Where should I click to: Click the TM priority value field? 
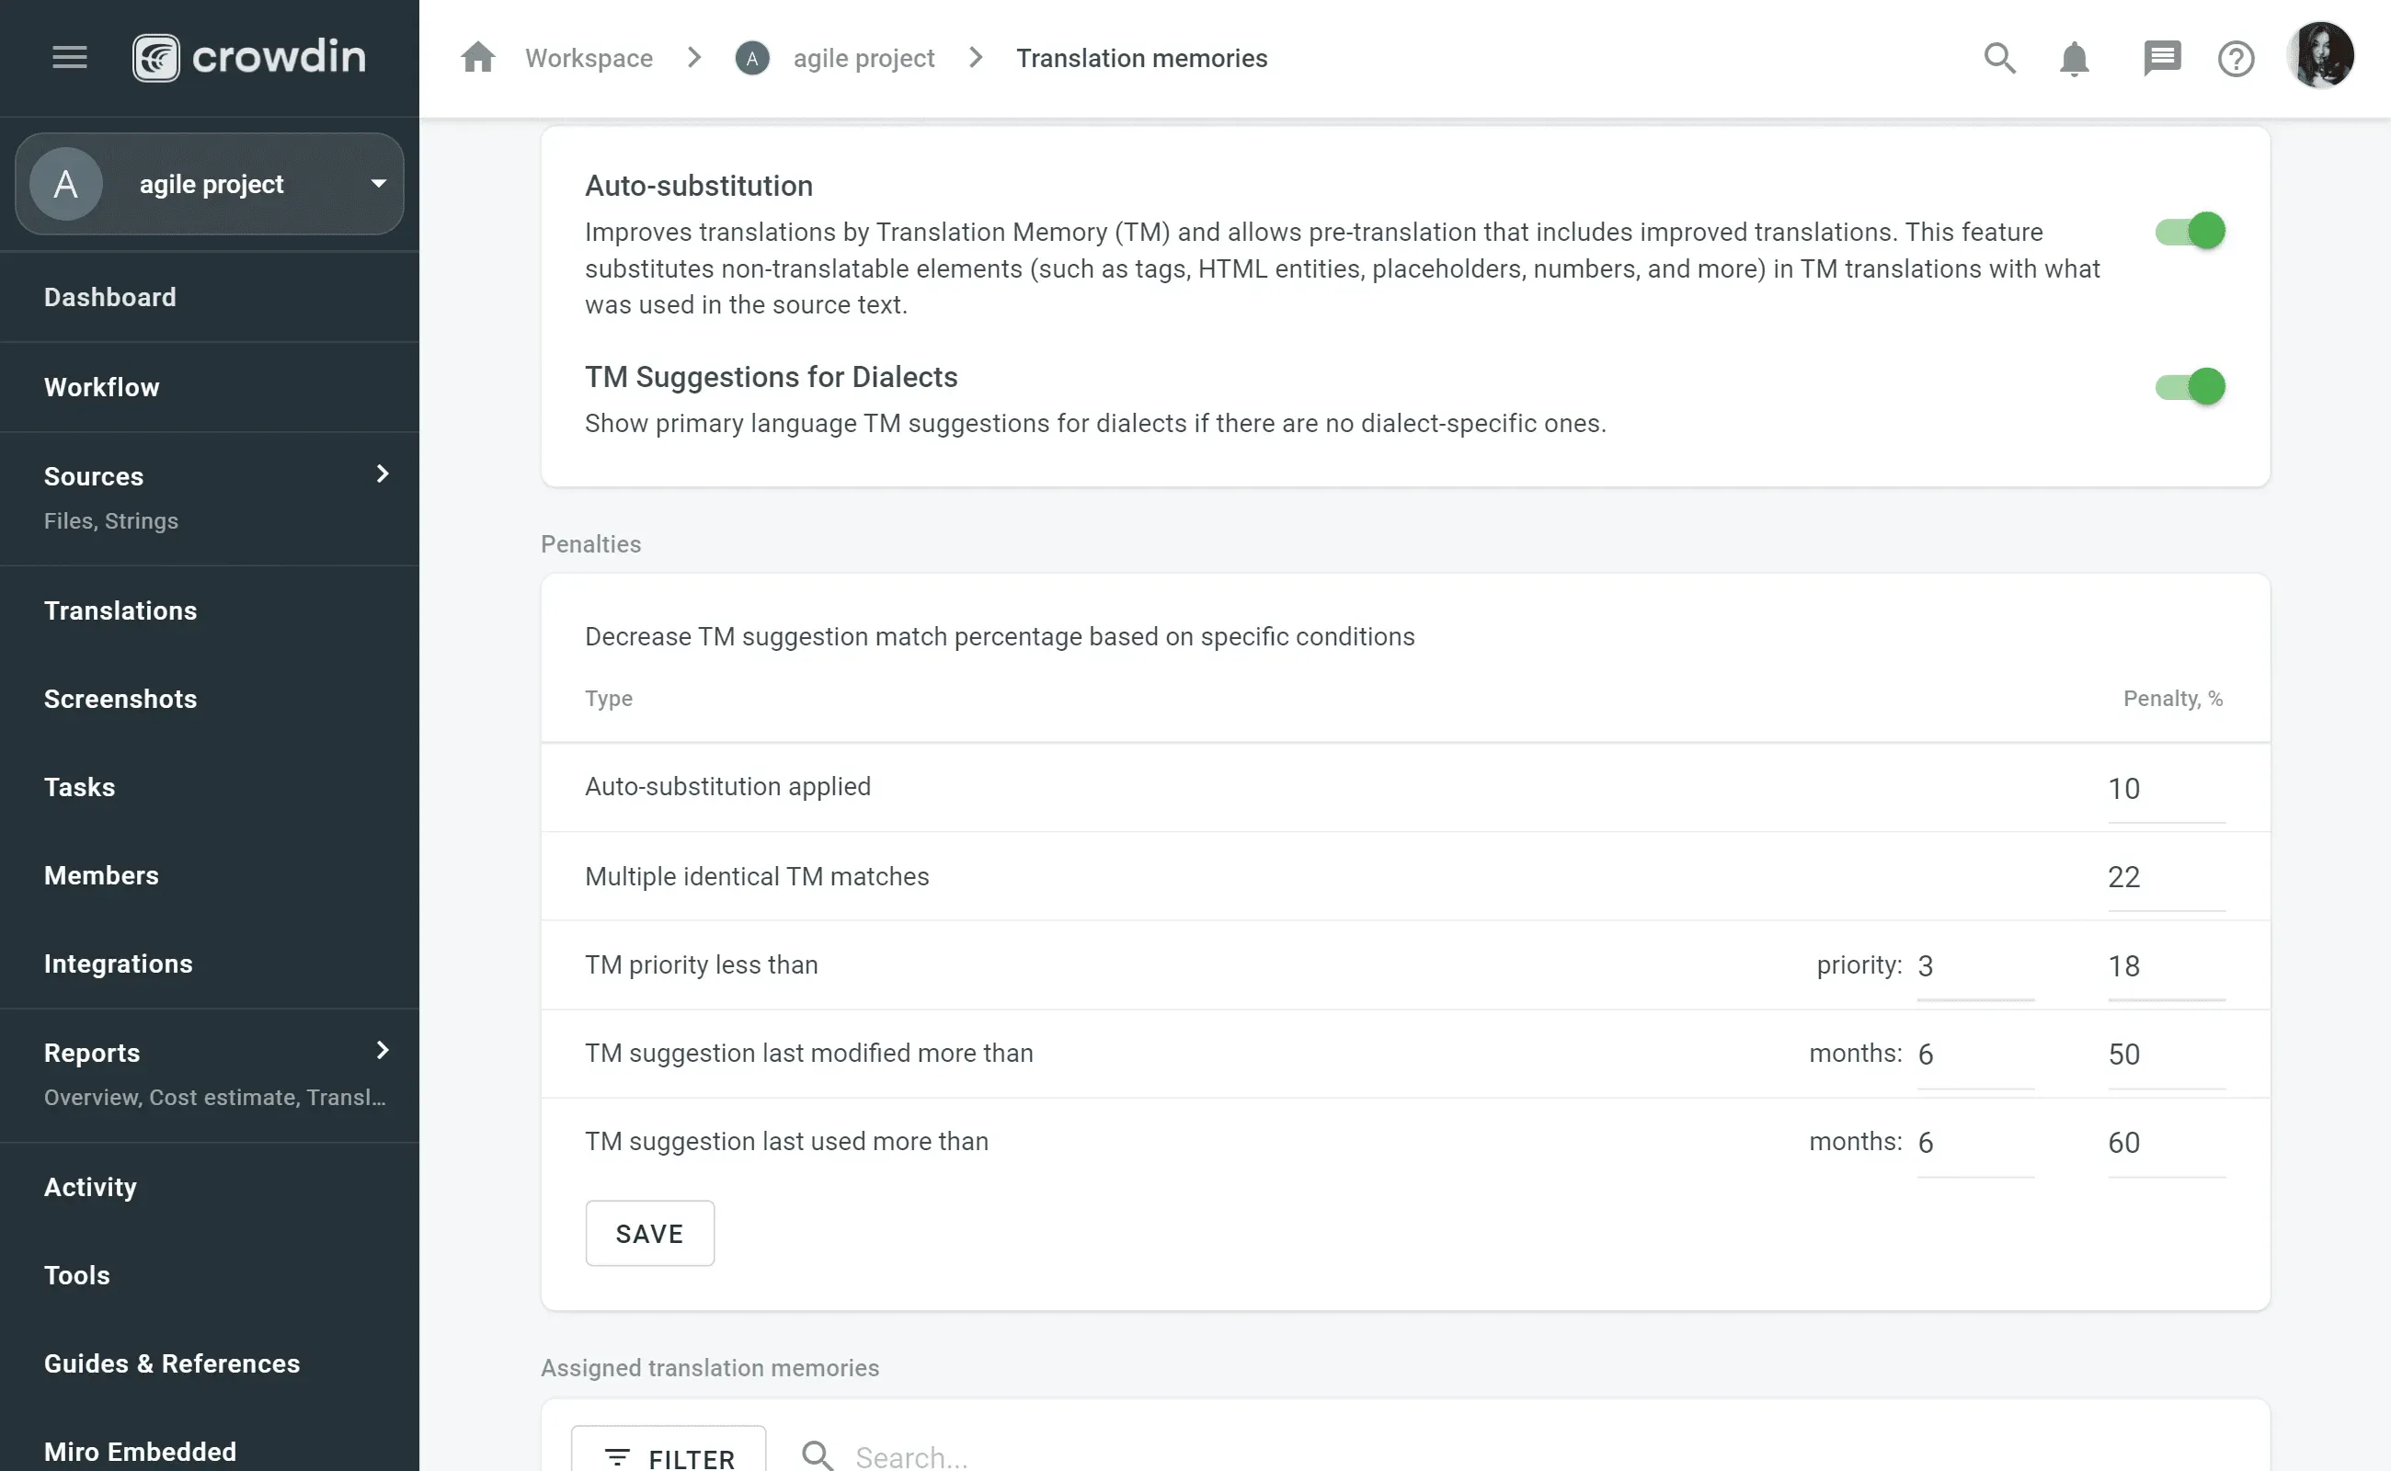[x=1973, y=966]
